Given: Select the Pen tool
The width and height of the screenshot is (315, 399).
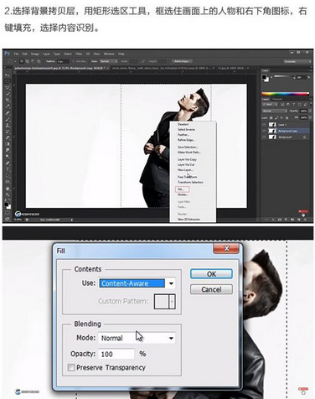Looking at the screenshot, I should coord(8,163).
